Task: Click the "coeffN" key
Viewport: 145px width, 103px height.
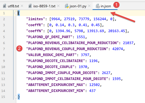Action: point(35,31)
